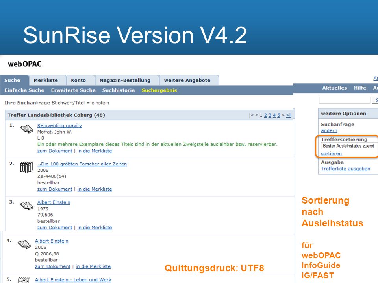378x283 pixels.
Task: Open the Aktuelles menu item
Action: click(x=335, y=88)
